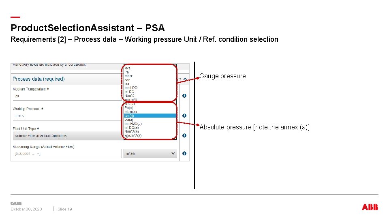The image size is (389, 219).
Task: Select kg/cm^2(a) unit option
Action: (x=133, y=135)
